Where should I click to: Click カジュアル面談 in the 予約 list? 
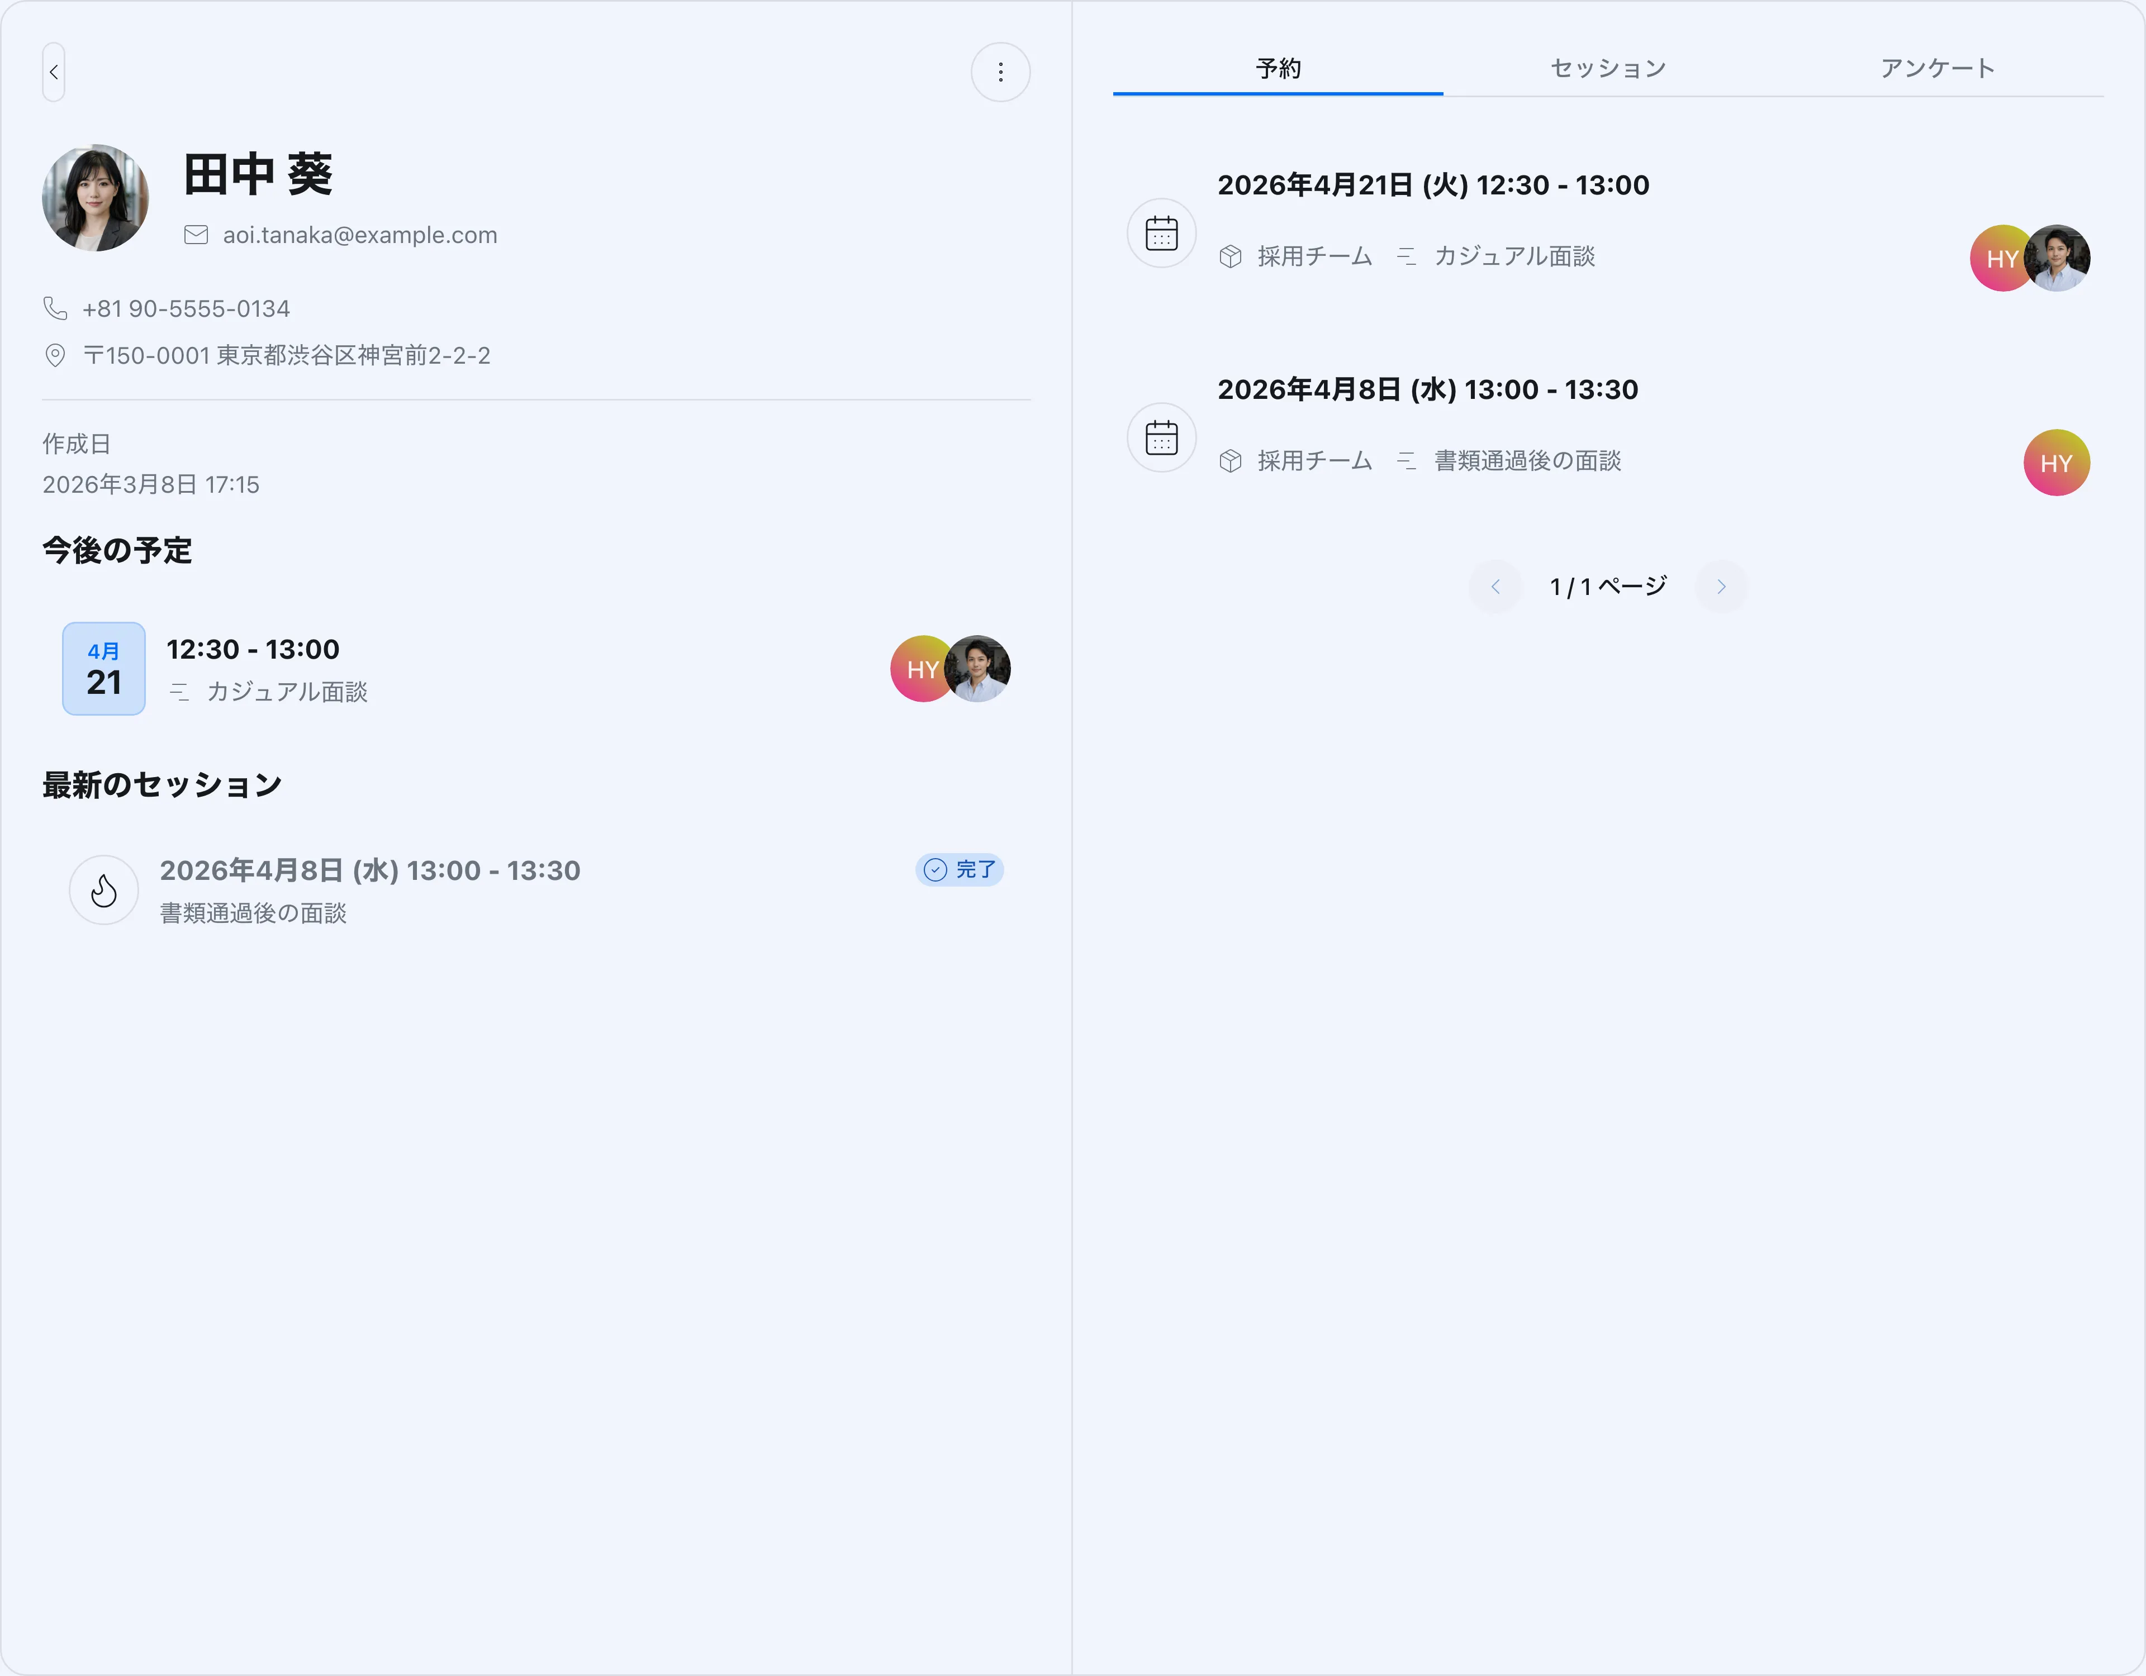click(x=1514, y=256)
